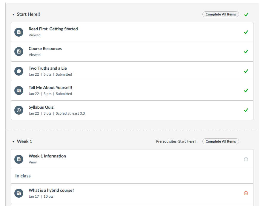
Task: Click the assignment icon for Tell Me About Yourself!
Action: click(x=19, y=90)
